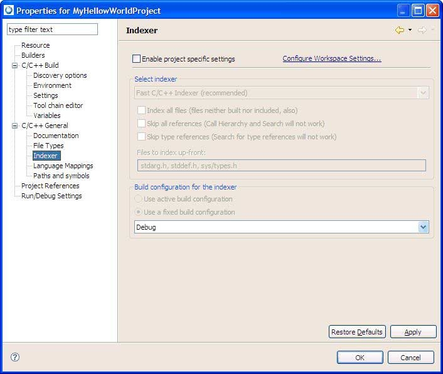Enable project specific settings checkbox

[137, 59]
